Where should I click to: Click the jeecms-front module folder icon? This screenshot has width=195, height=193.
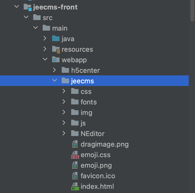27,7
